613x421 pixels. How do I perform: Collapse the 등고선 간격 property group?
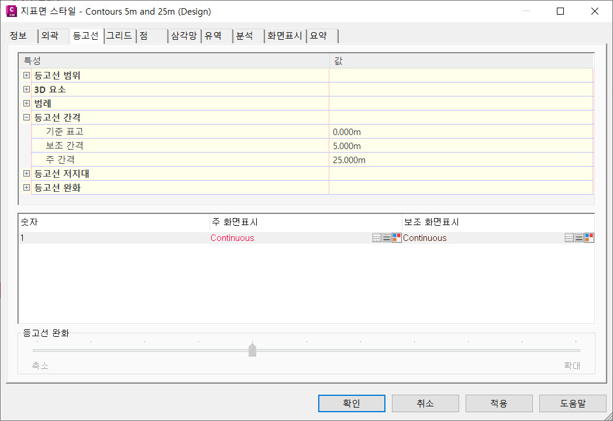[26, 118]
